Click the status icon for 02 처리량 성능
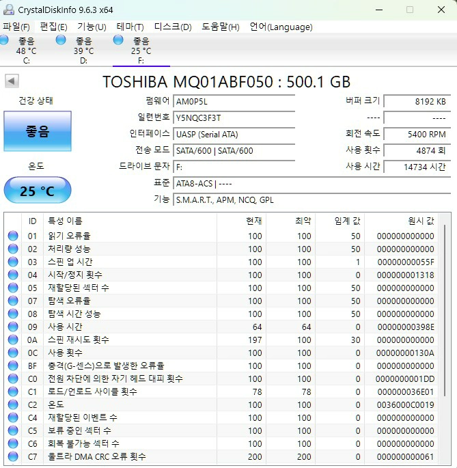This screenshot has width=457, height=468. pyautogui.click(x=13, y=249)
